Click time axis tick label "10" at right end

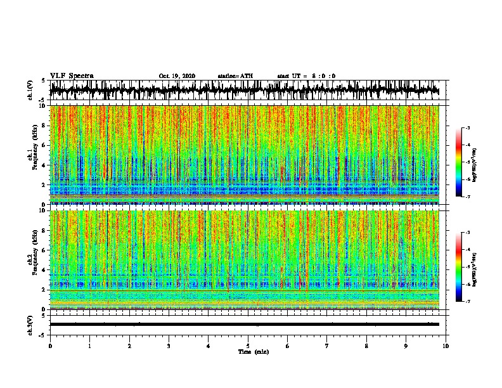(x=446, y=346)
